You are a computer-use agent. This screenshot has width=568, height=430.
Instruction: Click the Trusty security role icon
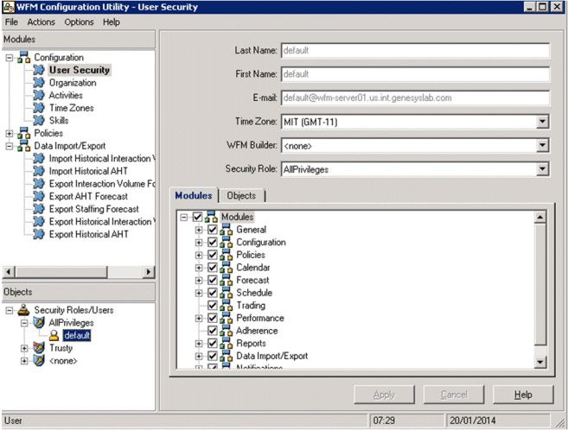coord(38,348)
